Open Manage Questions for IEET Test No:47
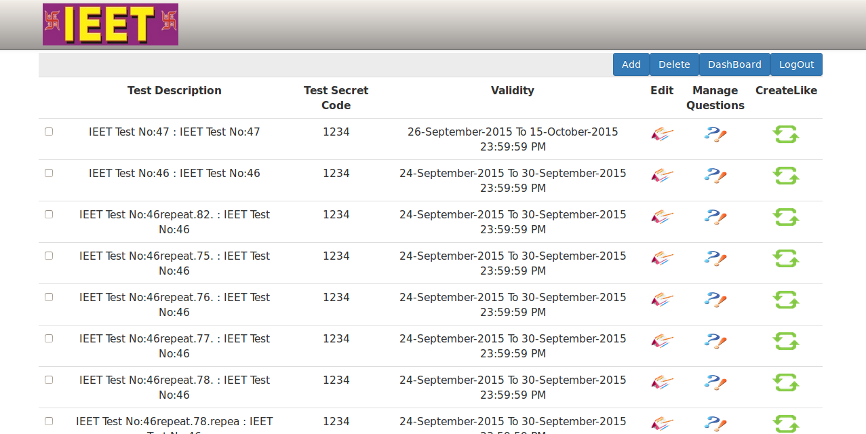The width and height of the screenshot is (866, 434). coord(715,135)
